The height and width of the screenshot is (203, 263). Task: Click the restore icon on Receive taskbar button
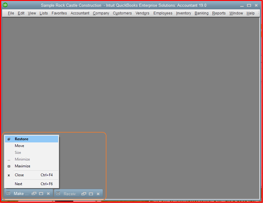pyautogui.click(x=83, y=193)
